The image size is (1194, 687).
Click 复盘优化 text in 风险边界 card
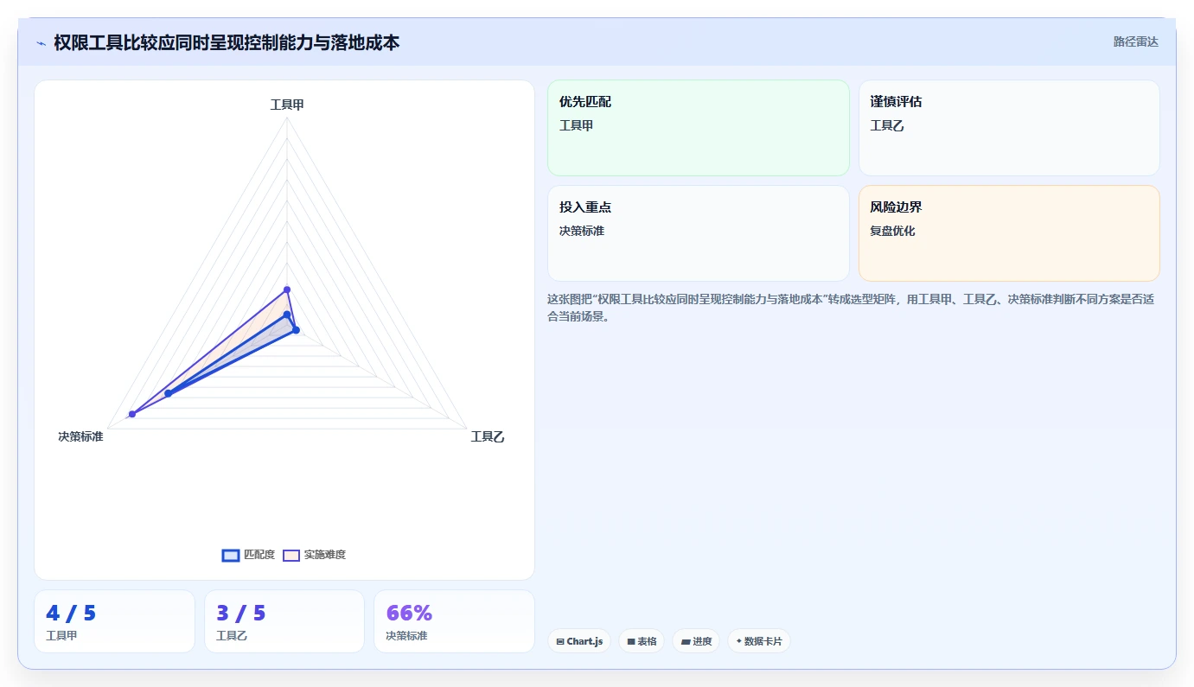point(892,231)
